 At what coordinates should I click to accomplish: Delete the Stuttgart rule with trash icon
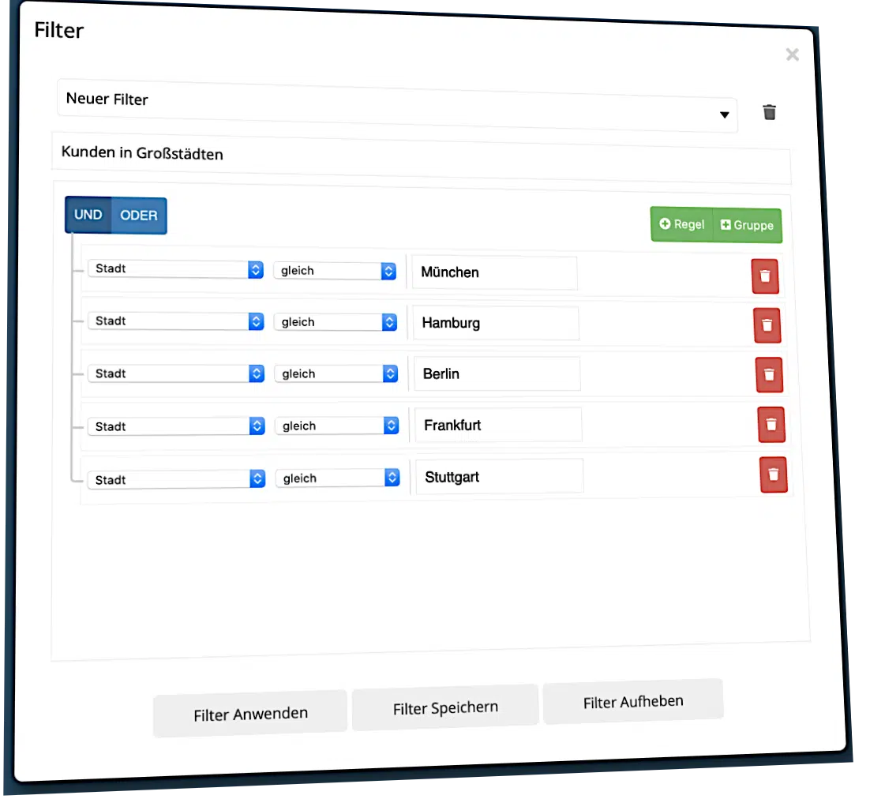tap(774, 475)
